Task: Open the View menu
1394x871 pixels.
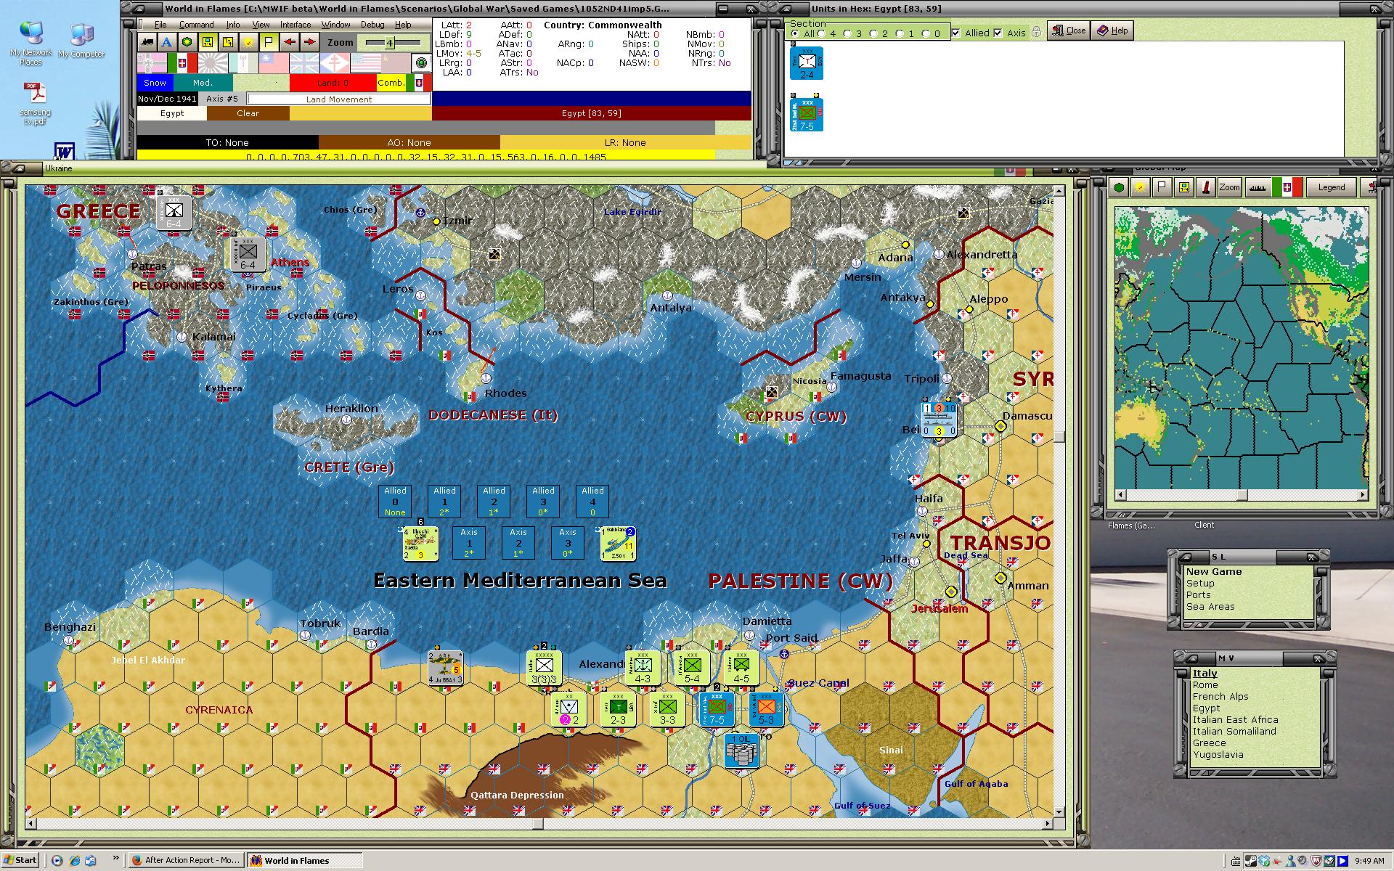Action: (261, 25)
